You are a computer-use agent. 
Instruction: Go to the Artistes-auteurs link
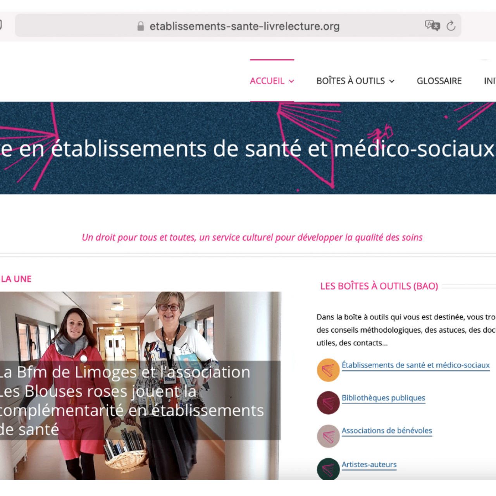click(369, 464)
